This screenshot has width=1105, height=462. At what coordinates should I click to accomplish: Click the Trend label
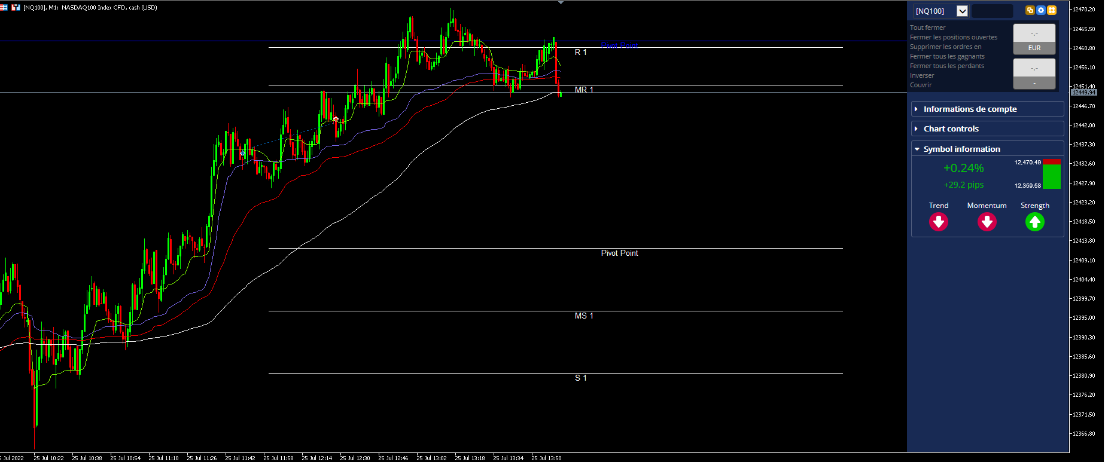coord(939,206)
